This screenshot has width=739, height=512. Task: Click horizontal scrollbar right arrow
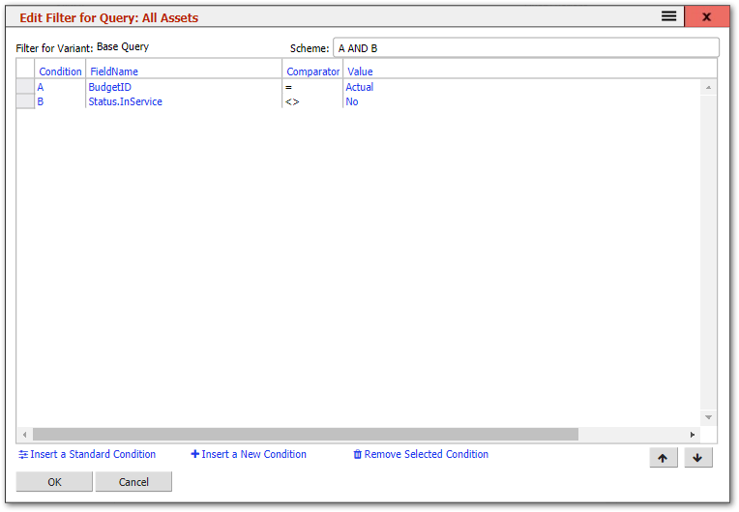click(x=692, y=435)
